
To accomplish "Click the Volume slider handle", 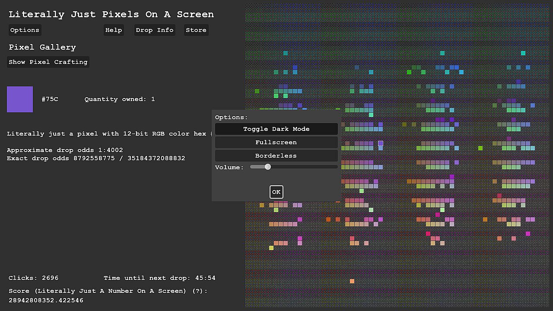I will click(x=268, y=167).
